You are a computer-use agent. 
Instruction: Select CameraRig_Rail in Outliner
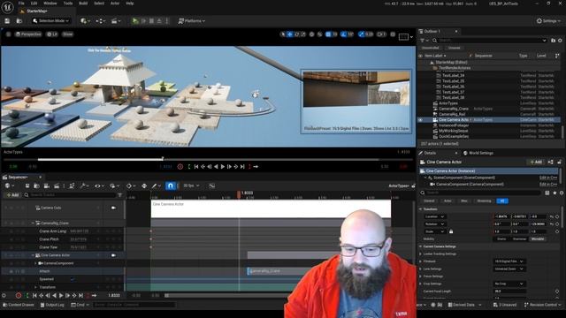click(452, 114)
